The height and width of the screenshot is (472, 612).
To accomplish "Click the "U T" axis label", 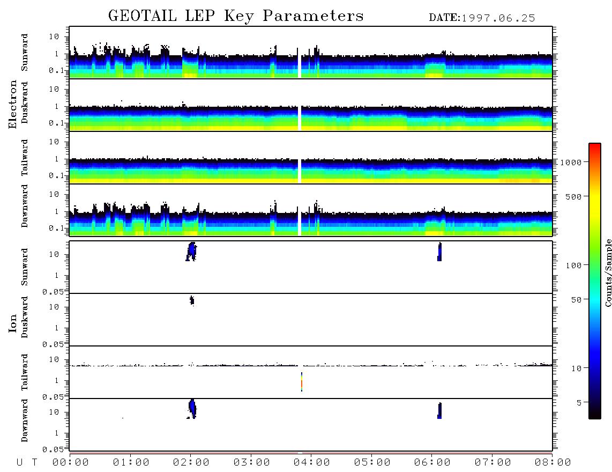I will point(27,463).
